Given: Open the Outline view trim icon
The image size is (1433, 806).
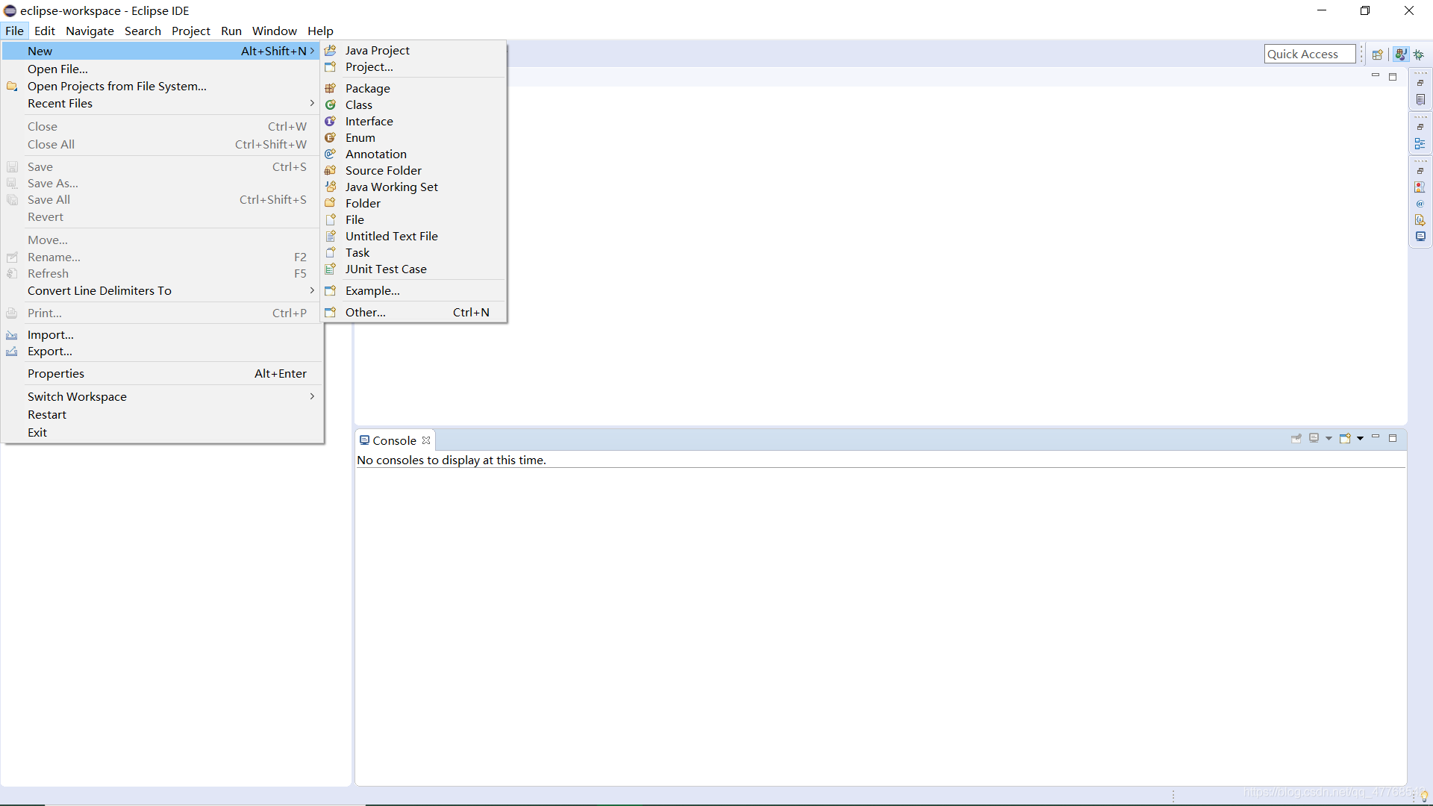Looking at the screenshot, I should point(1420,144).
